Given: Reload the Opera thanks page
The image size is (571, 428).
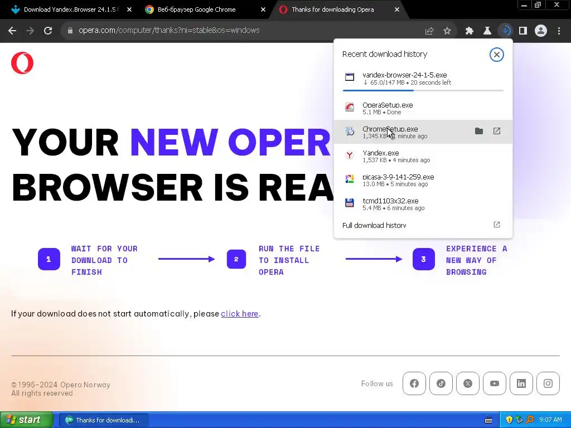Looking at the screenshot, I should pos(48,31).
